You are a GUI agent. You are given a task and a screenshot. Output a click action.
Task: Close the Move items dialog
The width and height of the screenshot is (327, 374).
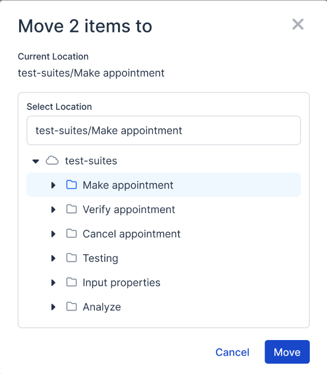tap(298, 25)
